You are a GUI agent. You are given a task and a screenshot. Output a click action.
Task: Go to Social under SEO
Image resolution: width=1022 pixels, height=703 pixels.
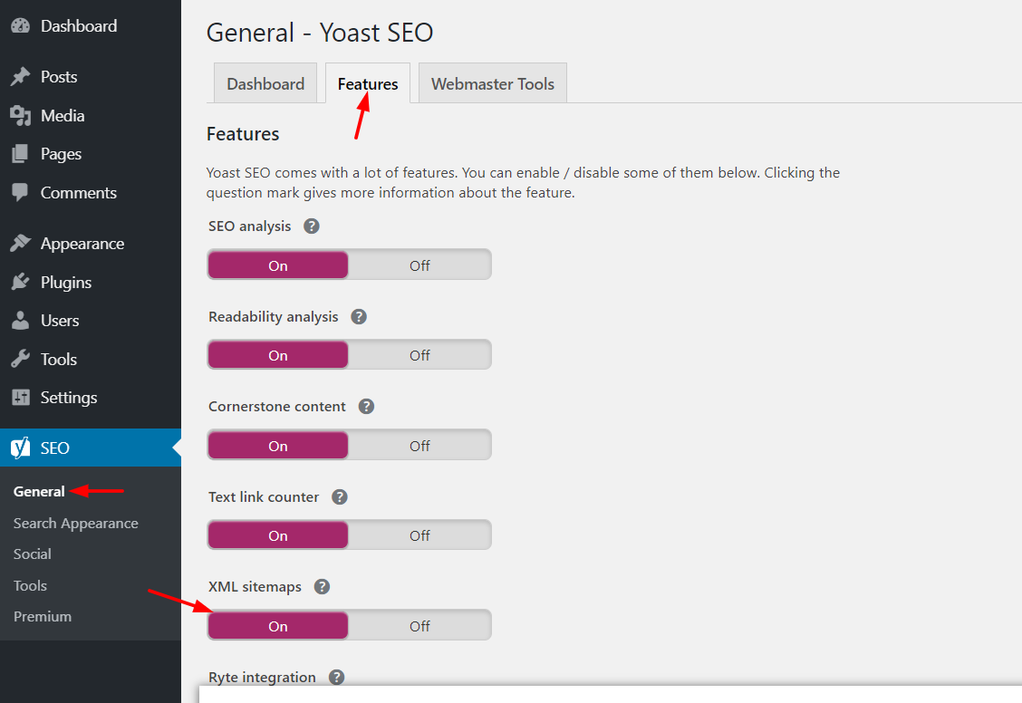point(32,554)
